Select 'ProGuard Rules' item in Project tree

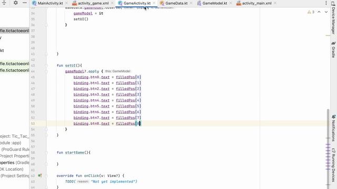15,149
